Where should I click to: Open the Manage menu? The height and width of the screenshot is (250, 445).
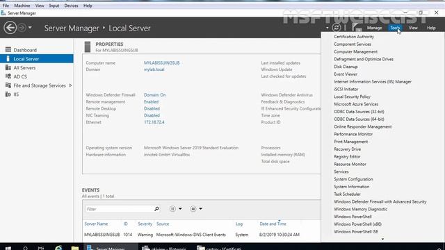[374, 28]
